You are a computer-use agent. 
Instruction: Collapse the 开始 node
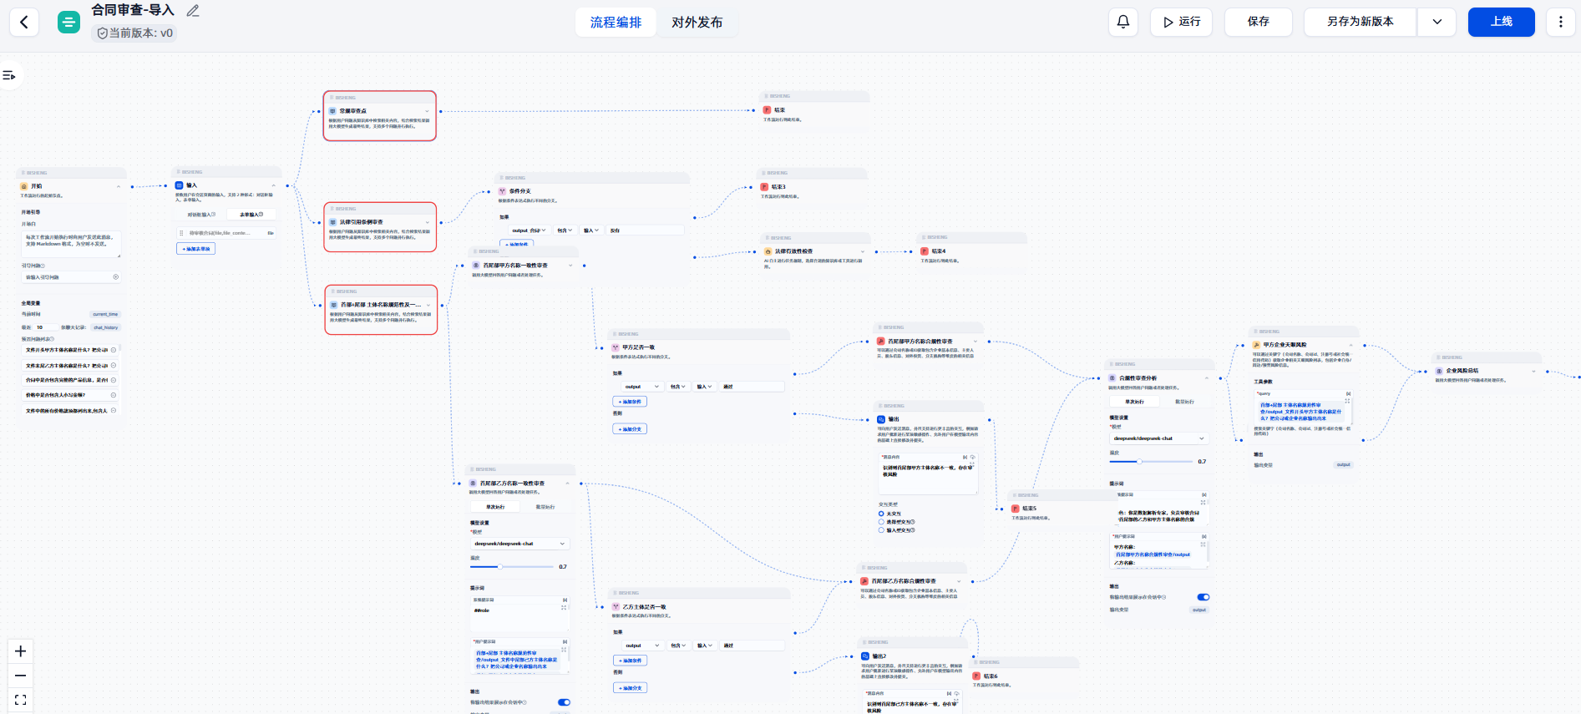(x=119, y=186)
